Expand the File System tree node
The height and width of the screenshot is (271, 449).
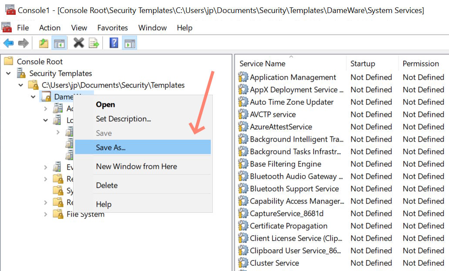click(x=46, y=214)
